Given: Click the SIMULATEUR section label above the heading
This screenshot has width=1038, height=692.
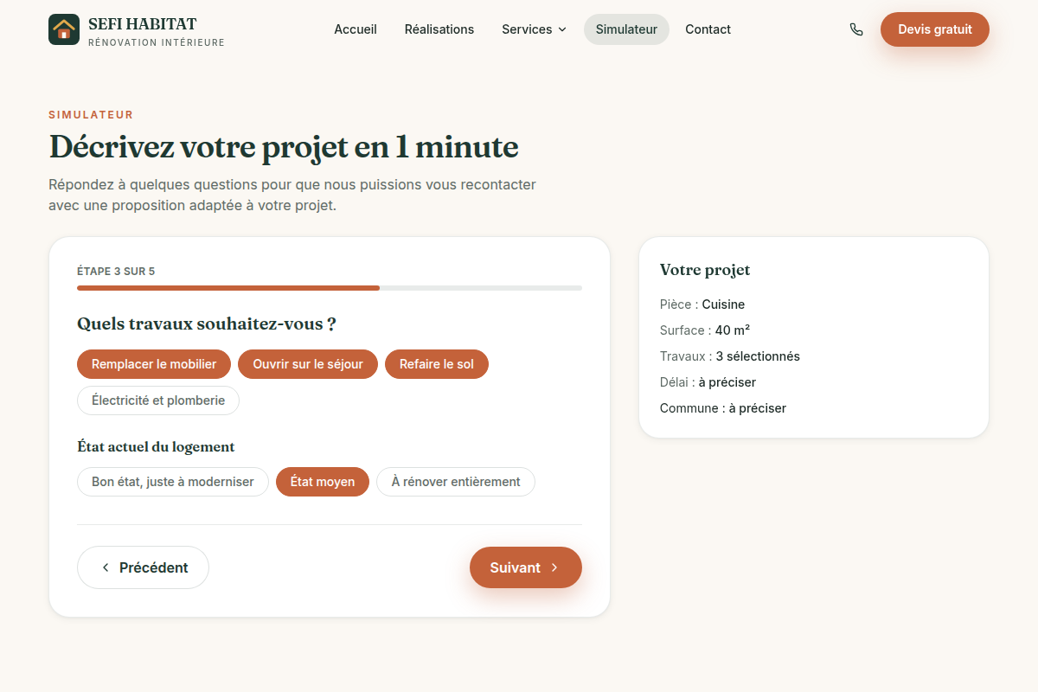Looking at the screenshot, I should point(91,115).
